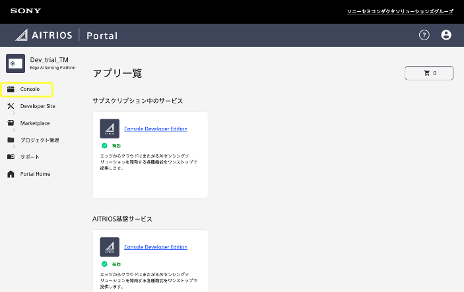Open the user account profile icon
This screenshot has height=292, width=464.
pyautogui.click(x=446, y=35)
